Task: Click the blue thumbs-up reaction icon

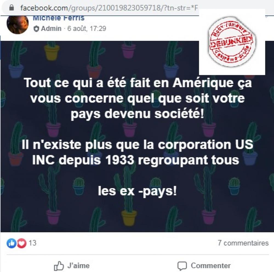Action: [x=12, y=243]
